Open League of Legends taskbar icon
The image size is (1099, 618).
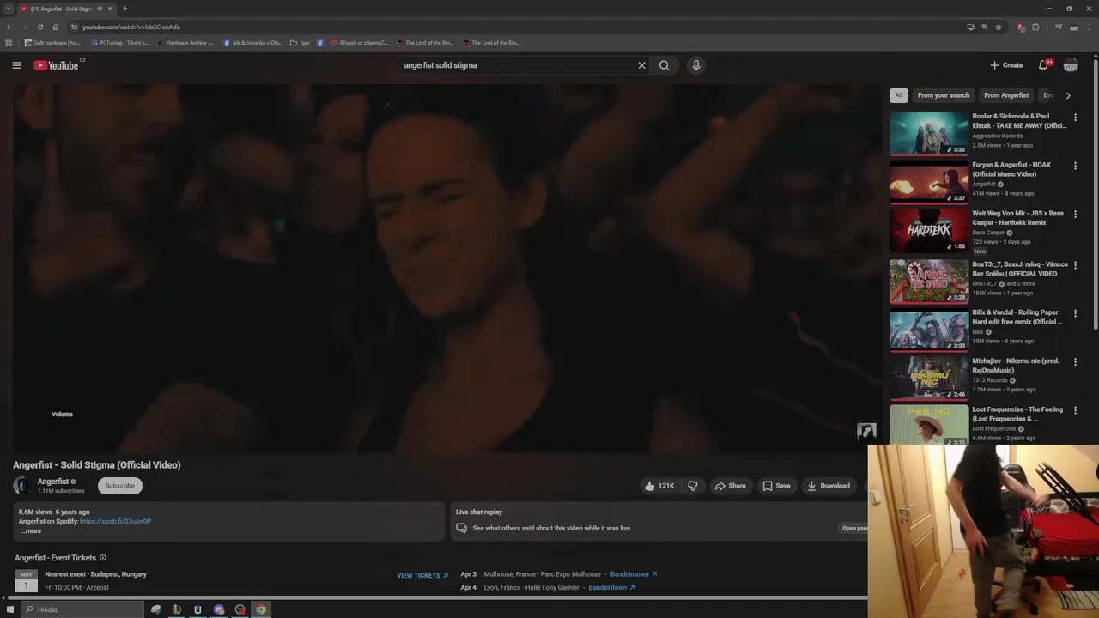177,609
